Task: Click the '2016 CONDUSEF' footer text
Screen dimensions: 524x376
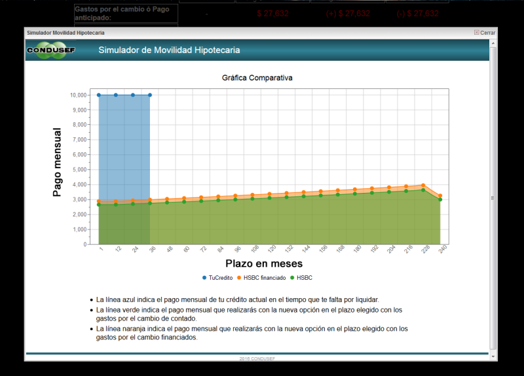Action: (x=257, y=358)
